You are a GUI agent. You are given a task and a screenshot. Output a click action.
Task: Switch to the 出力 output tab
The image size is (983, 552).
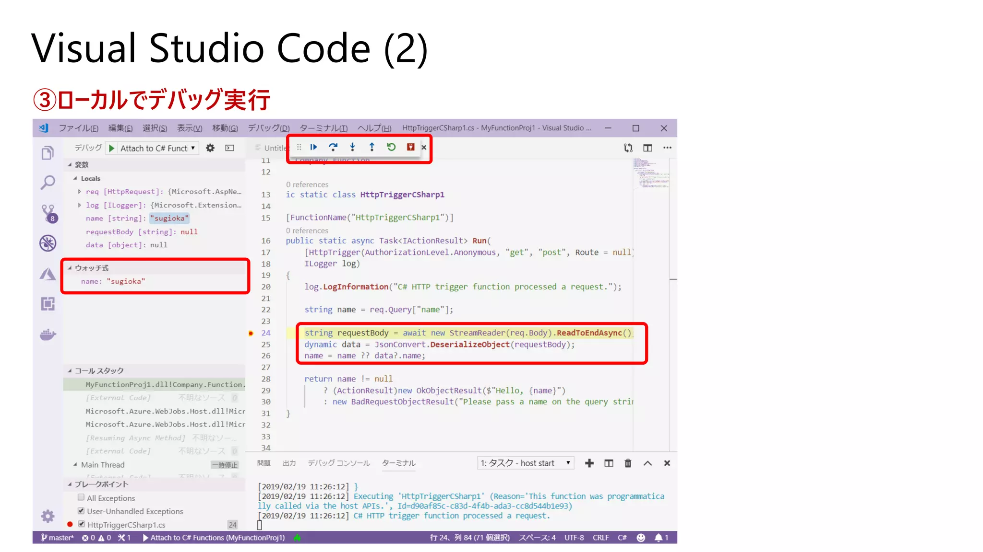coord(289,463)
